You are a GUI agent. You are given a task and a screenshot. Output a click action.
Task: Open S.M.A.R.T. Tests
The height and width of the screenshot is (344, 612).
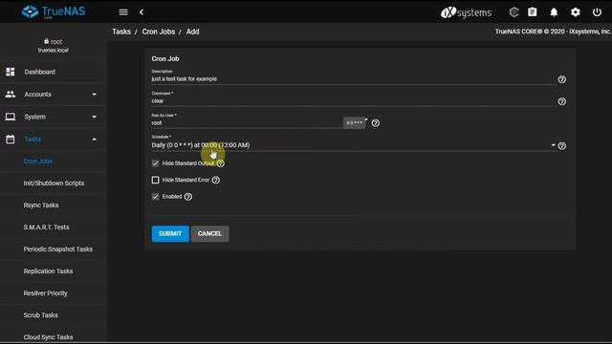pyautogui.click(x=46, y=227)
